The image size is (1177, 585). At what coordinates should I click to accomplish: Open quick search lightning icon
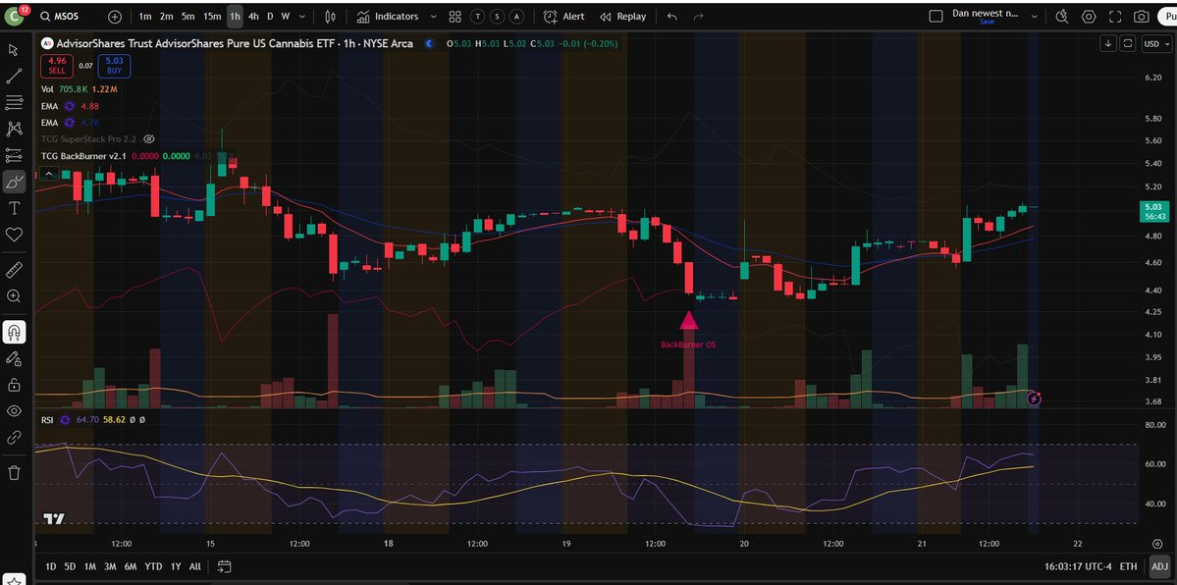1062,17
